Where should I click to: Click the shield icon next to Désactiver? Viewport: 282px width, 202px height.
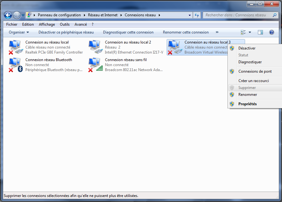pos(232,48)
